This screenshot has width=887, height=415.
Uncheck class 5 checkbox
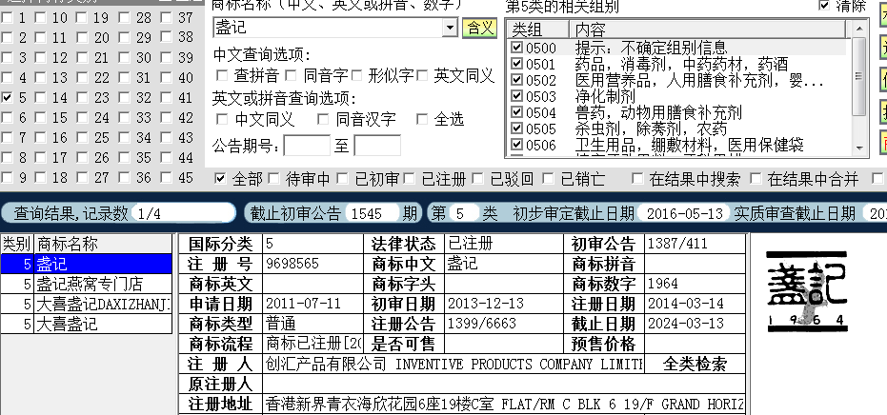pyautogui.click(x=7, y=98)
